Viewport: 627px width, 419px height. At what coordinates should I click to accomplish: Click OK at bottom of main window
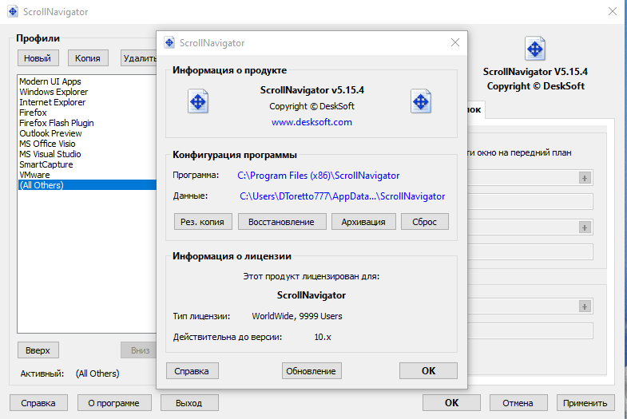click(x=451, y=403)
